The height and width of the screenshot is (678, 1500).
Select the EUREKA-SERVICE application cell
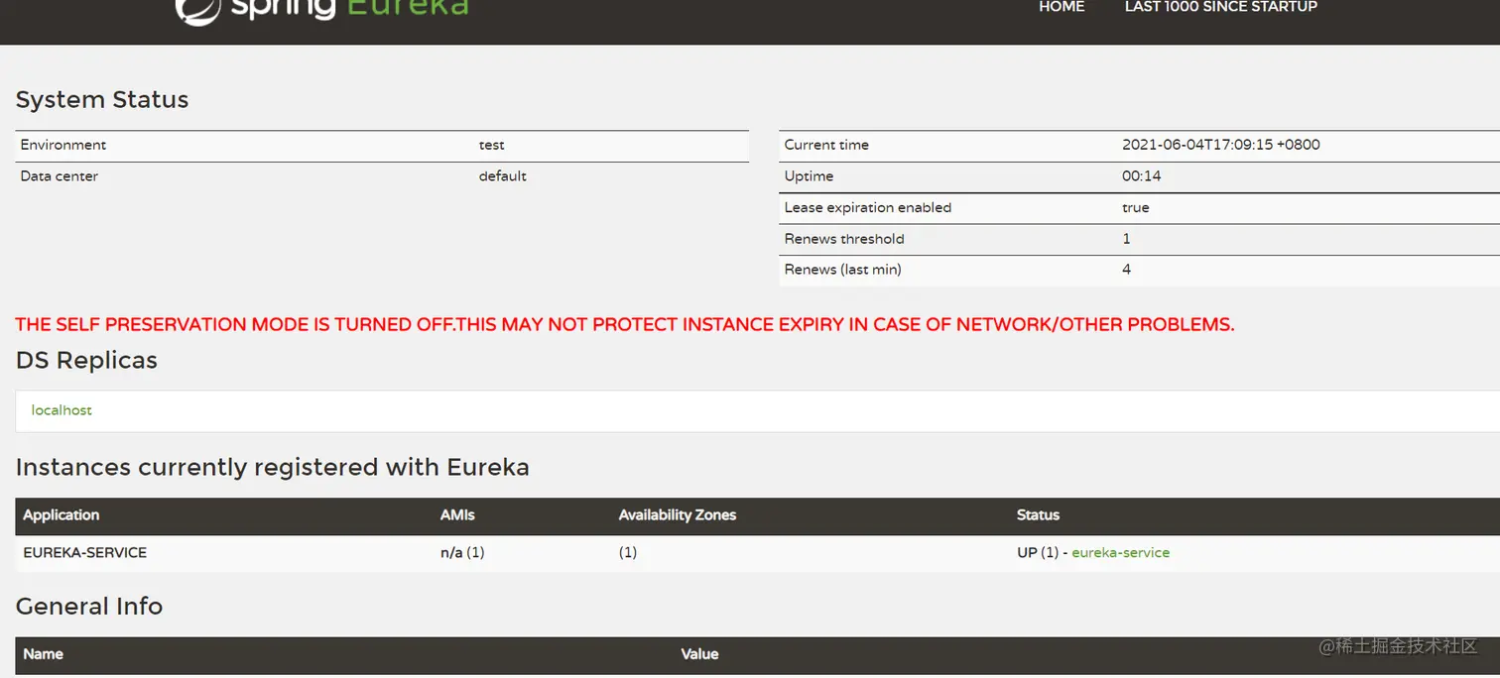tap(85, 553)
